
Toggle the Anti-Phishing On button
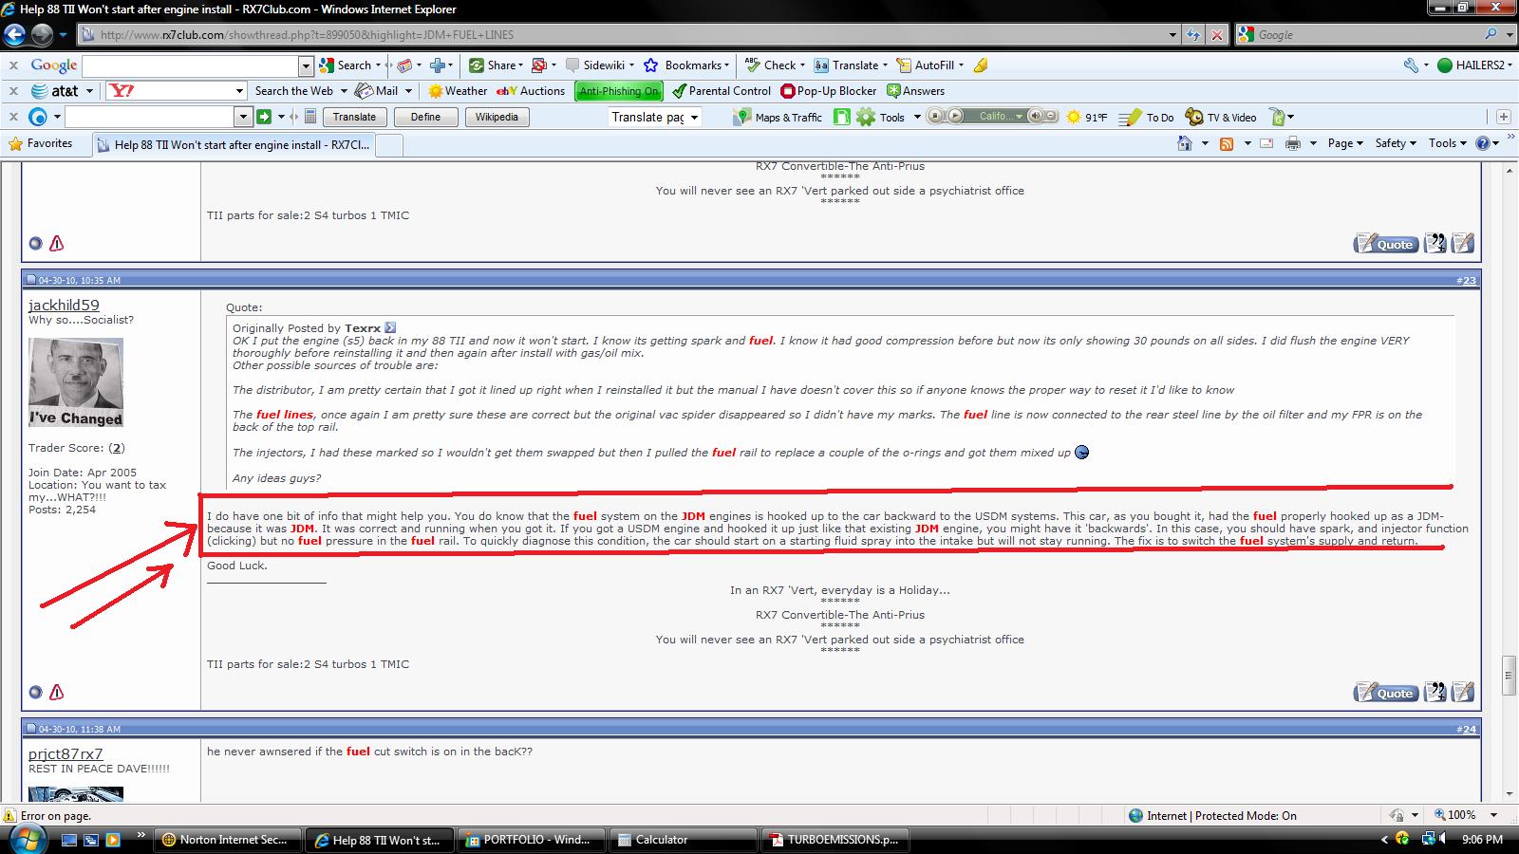pyautogui.click(x=619, y=91)
